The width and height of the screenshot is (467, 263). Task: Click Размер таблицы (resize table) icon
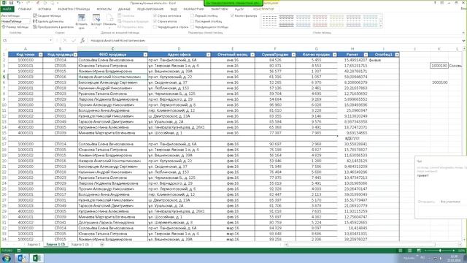pos(4,27)
